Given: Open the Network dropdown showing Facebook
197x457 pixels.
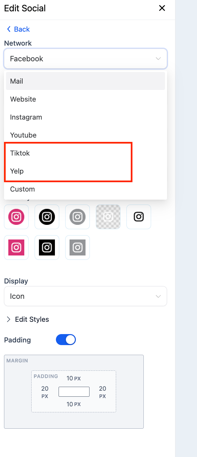Looking at the screenshot, I should (x=86, y=59).
